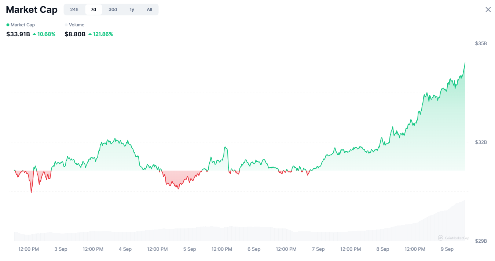Open the 1y chart view
The width and height of the screenshot is (495, 261).
point(132,10)
